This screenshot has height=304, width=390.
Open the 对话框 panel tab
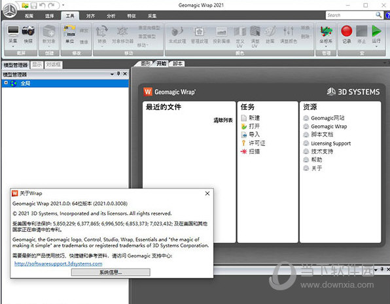[x=53, y=65]
